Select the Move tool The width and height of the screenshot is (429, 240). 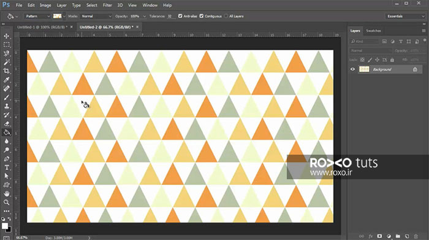(x=6, y=36)
